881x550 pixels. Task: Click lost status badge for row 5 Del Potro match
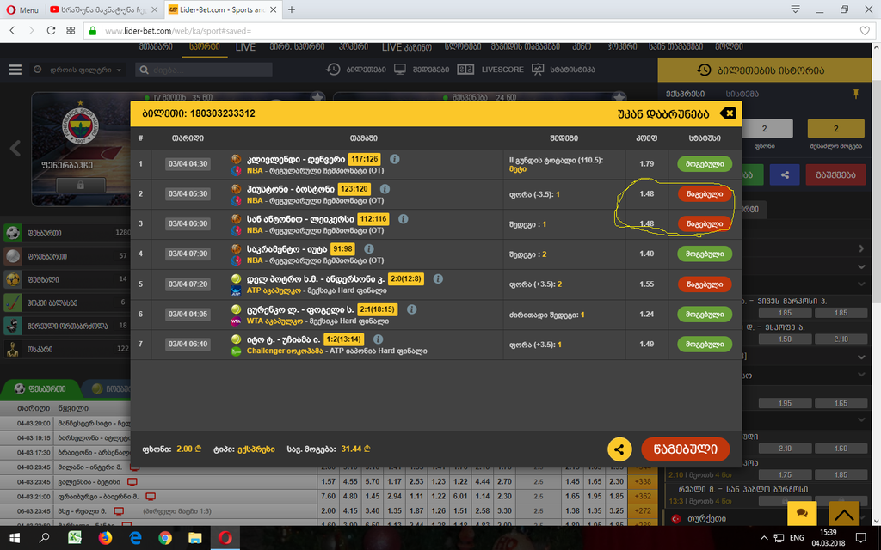pos(705,284)
